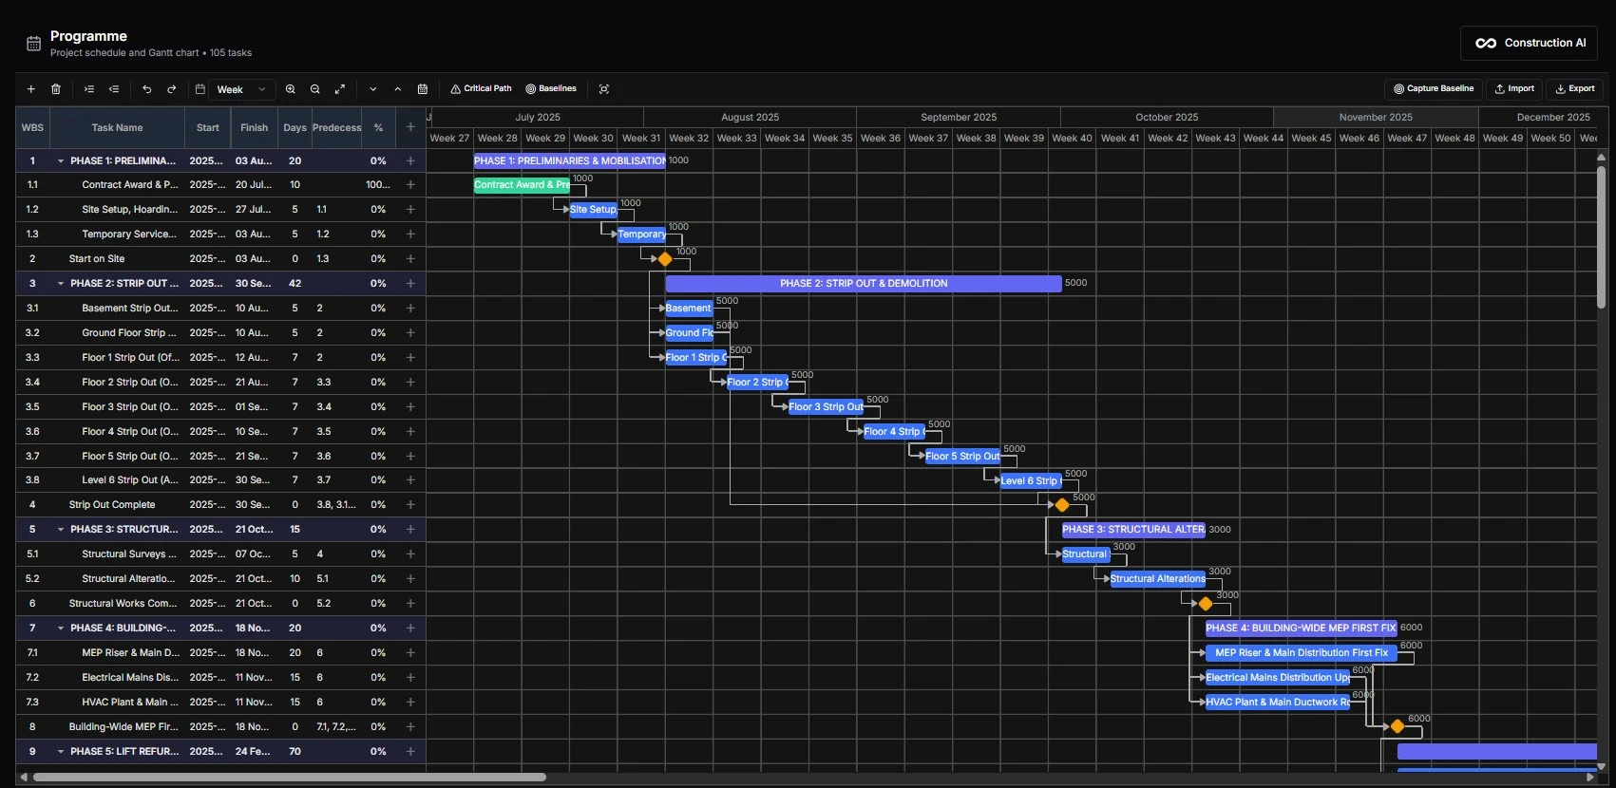Click the vertical scrollbar thumb on the right
The height and width of the screenshot is (788, 1616).
(1601, 237)
